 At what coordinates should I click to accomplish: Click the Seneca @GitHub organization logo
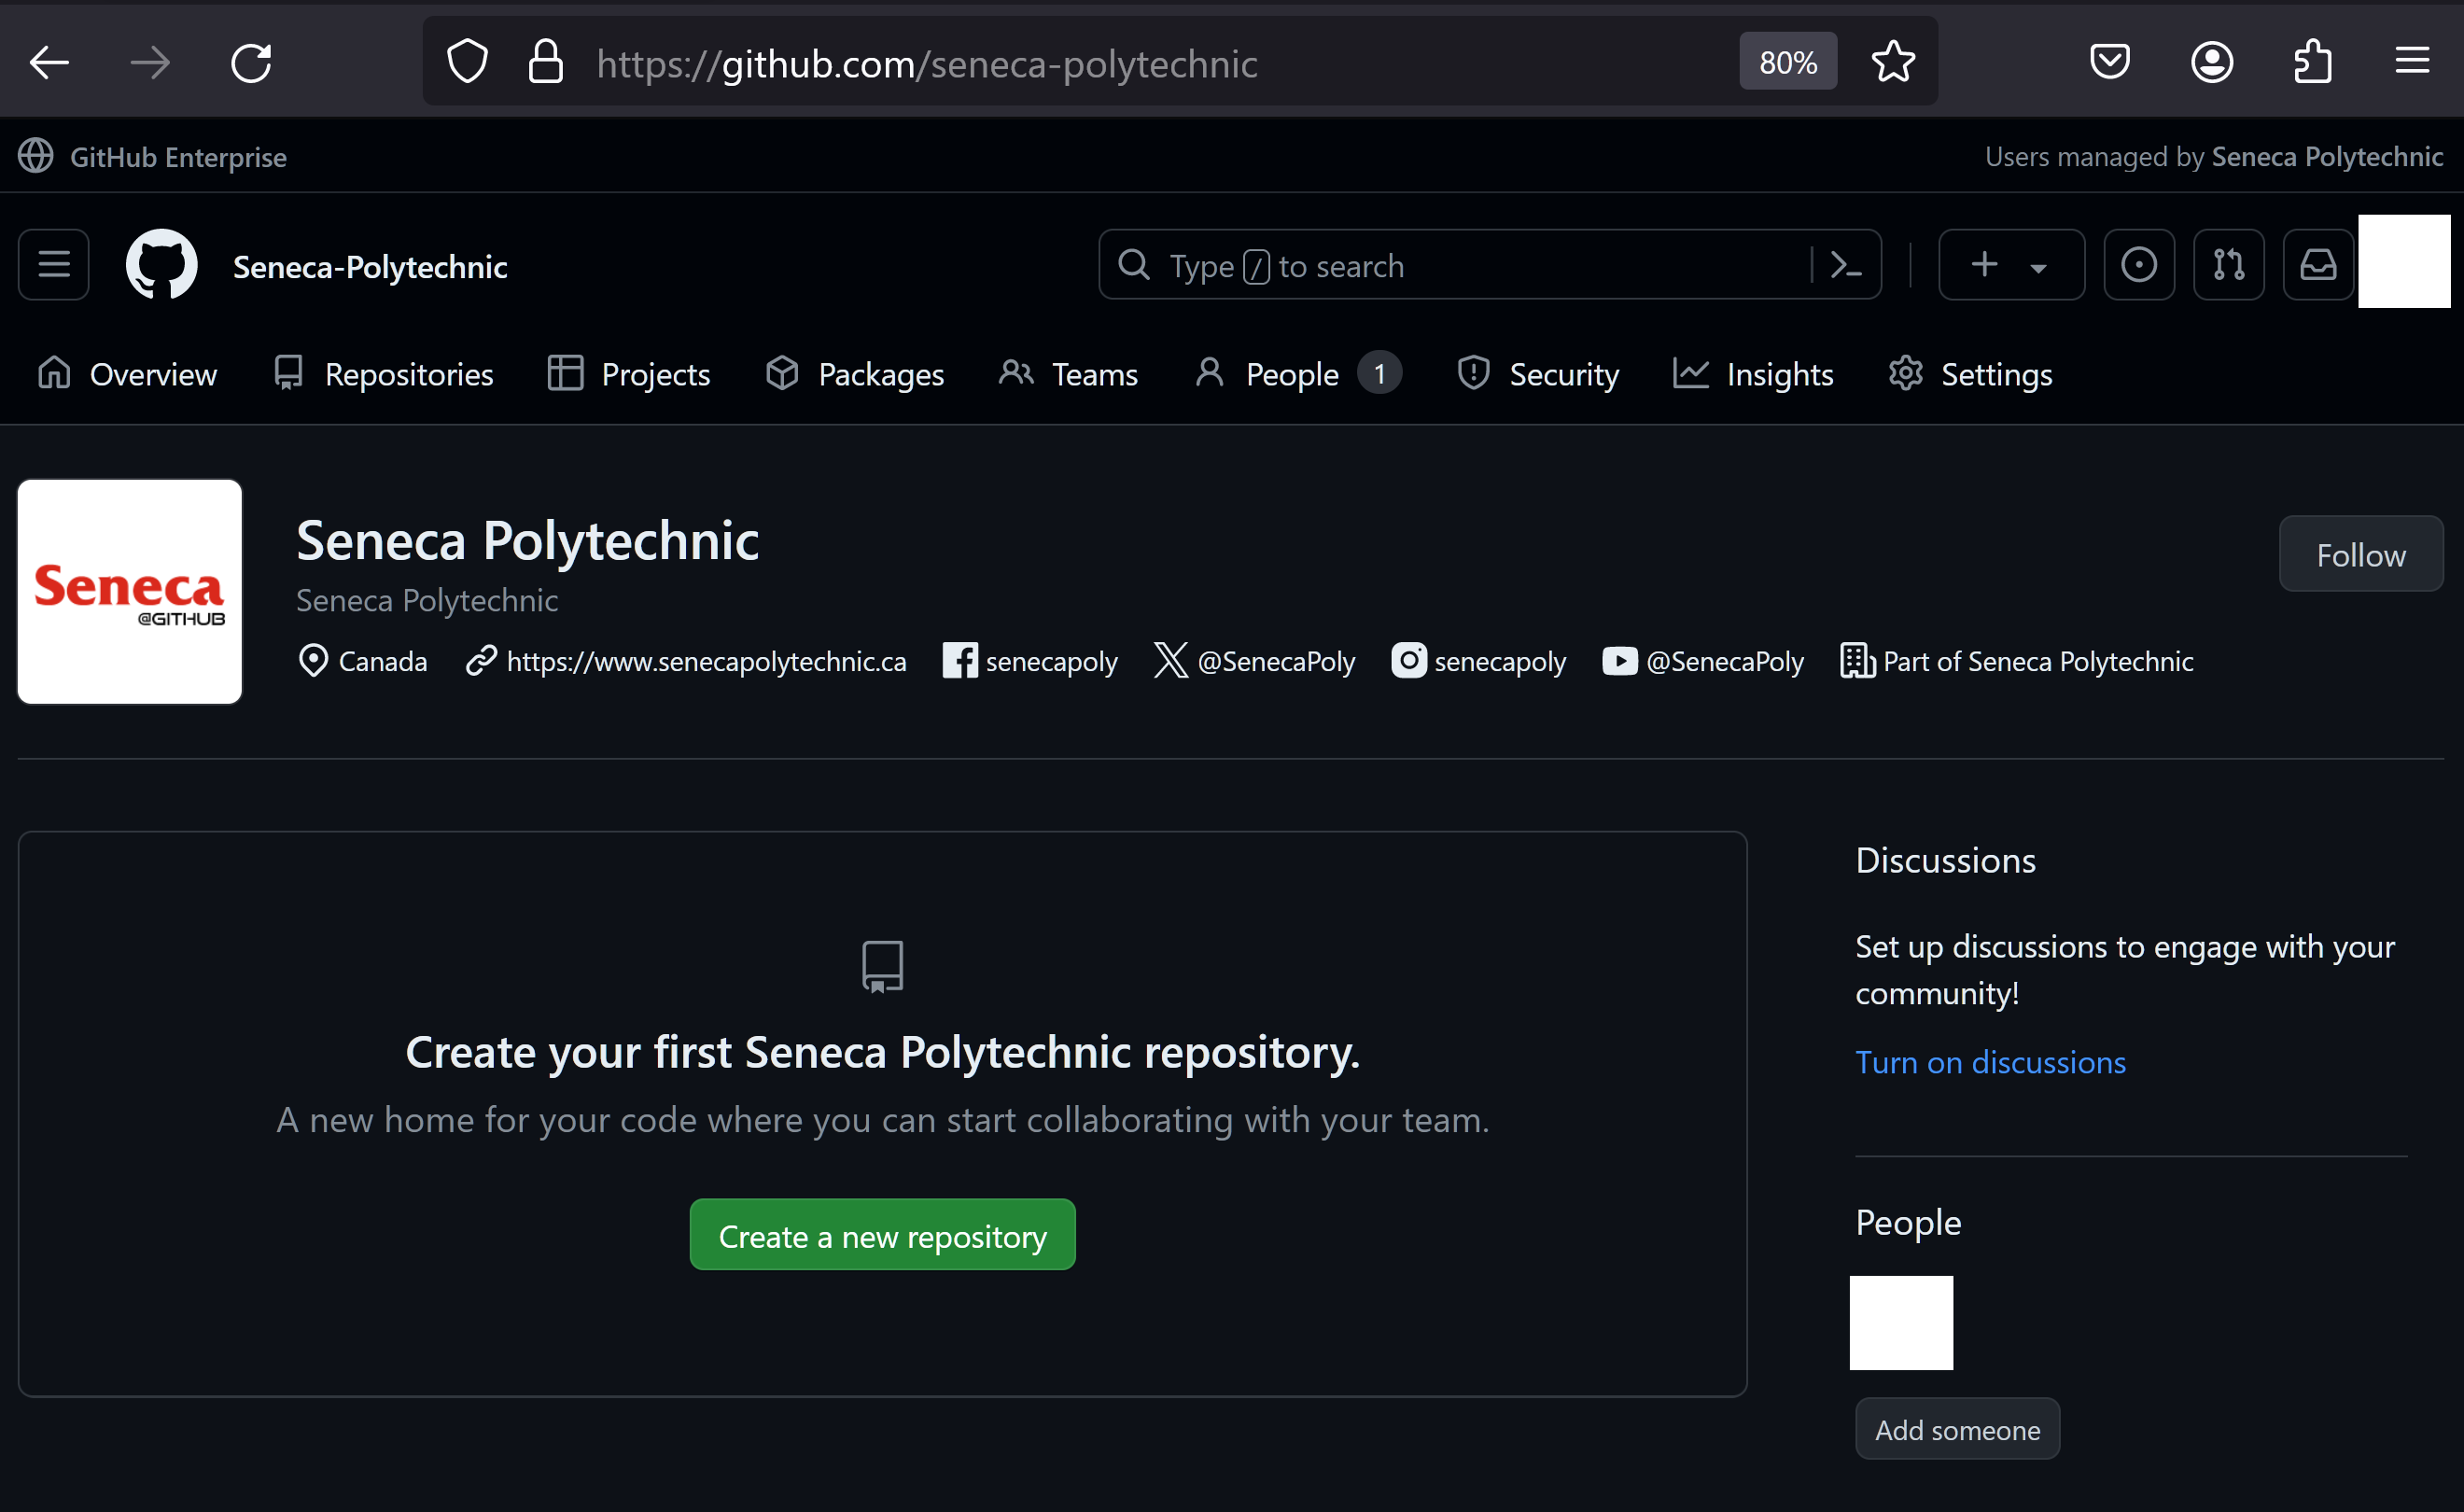tap(130, 592)
